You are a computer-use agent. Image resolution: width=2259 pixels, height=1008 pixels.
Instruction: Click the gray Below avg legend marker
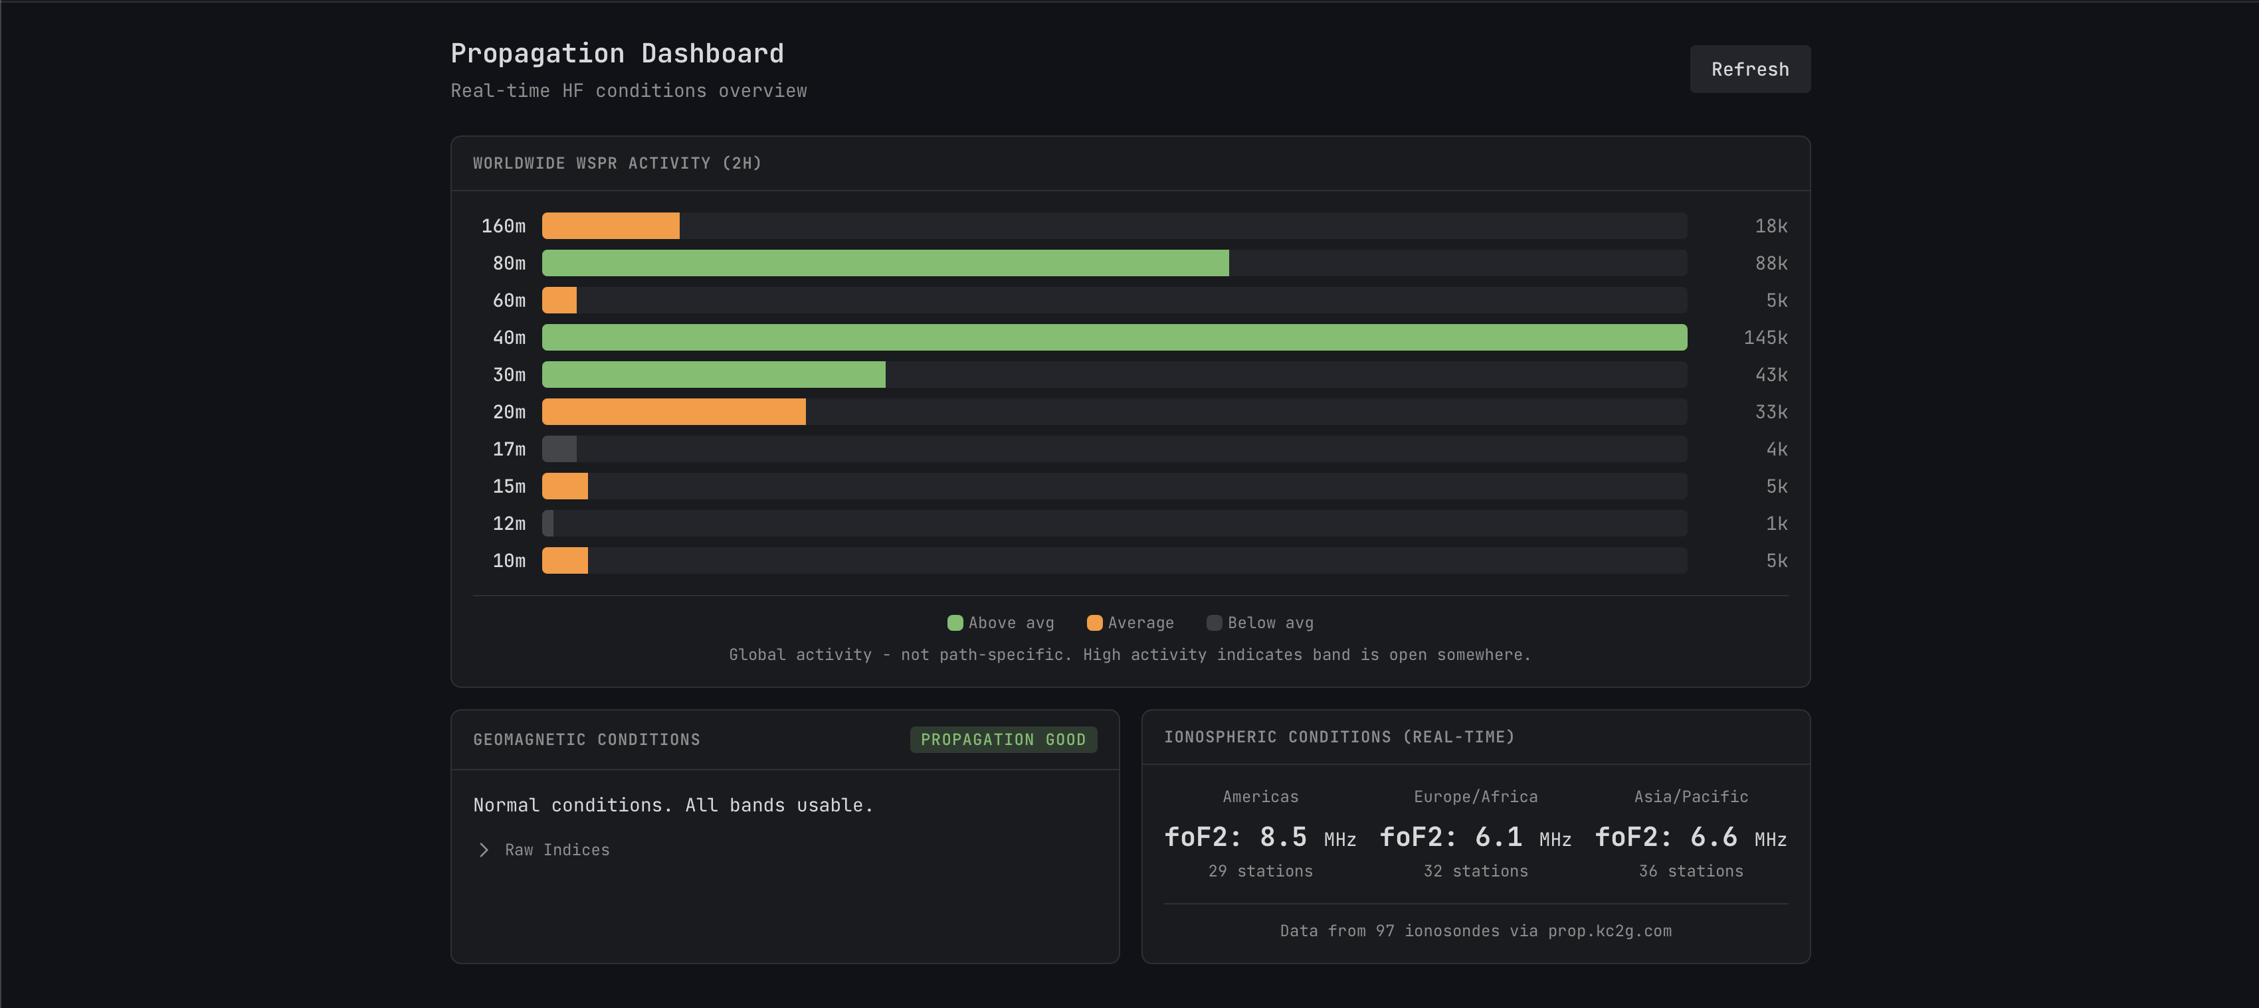1215,624
